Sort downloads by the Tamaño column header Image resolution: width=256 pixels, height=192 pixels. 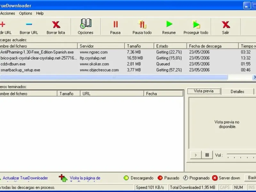click(x=139, y=46)
